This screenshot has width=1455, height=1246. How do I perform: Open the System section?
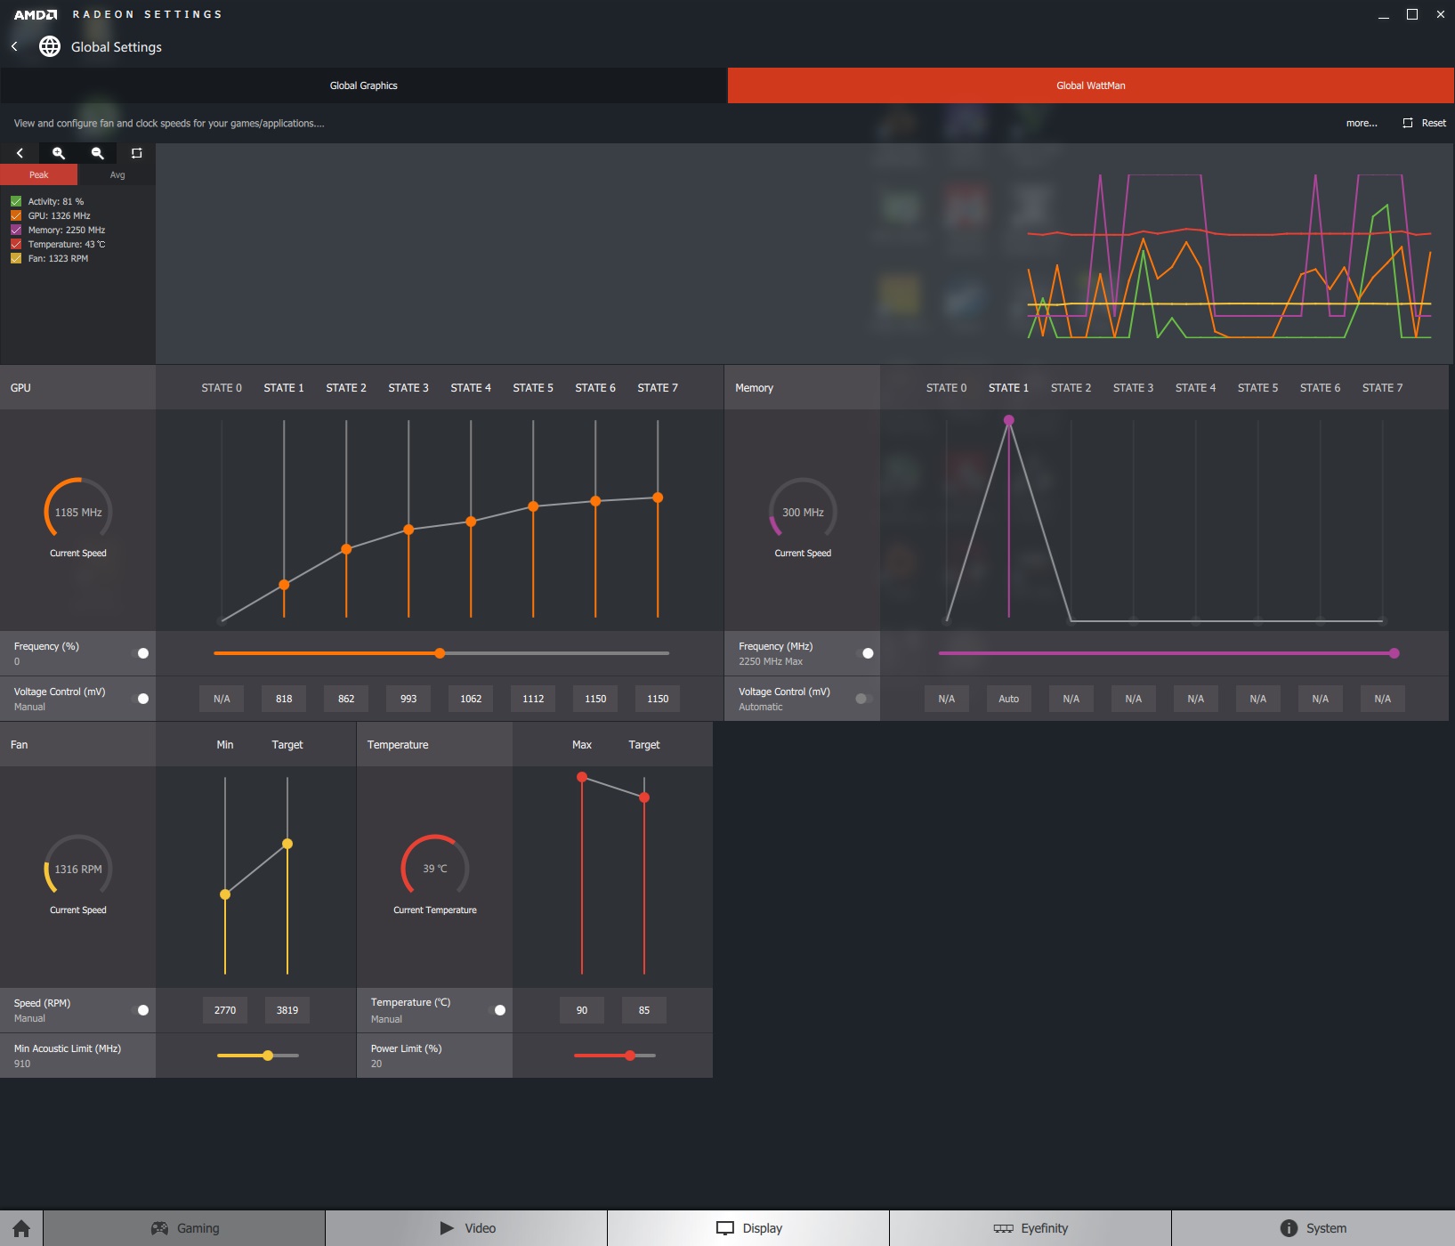(1313, 1228)
